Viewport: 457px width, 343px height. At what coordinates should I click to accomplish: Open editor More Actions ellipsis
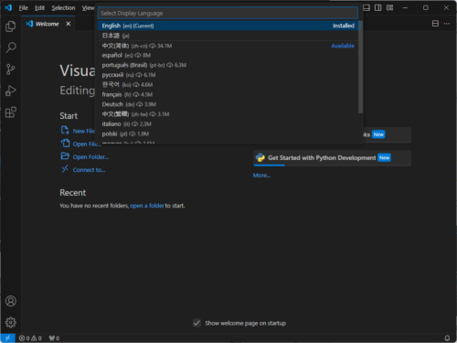coord(447,24)
